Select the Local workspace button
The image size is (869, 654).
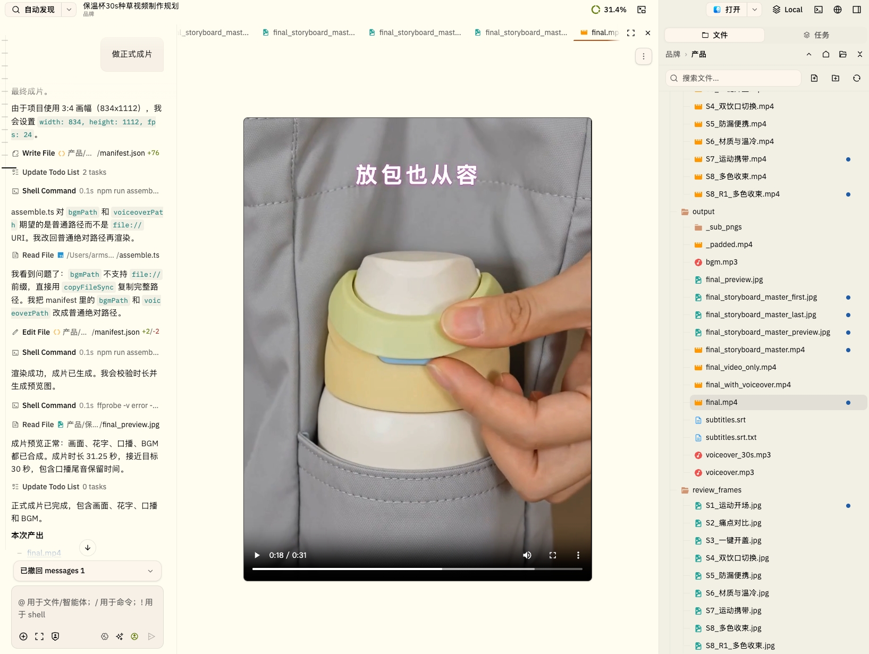tap(788, 10)
